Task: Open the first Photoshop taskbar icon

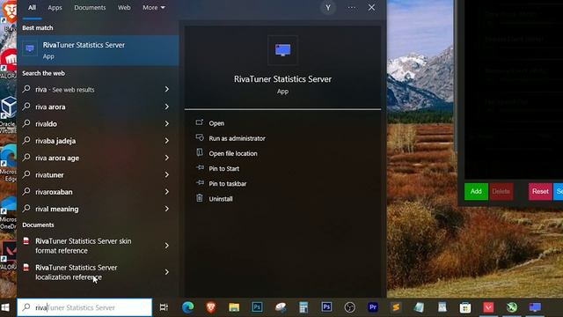Action: click(x=257, y=307)
